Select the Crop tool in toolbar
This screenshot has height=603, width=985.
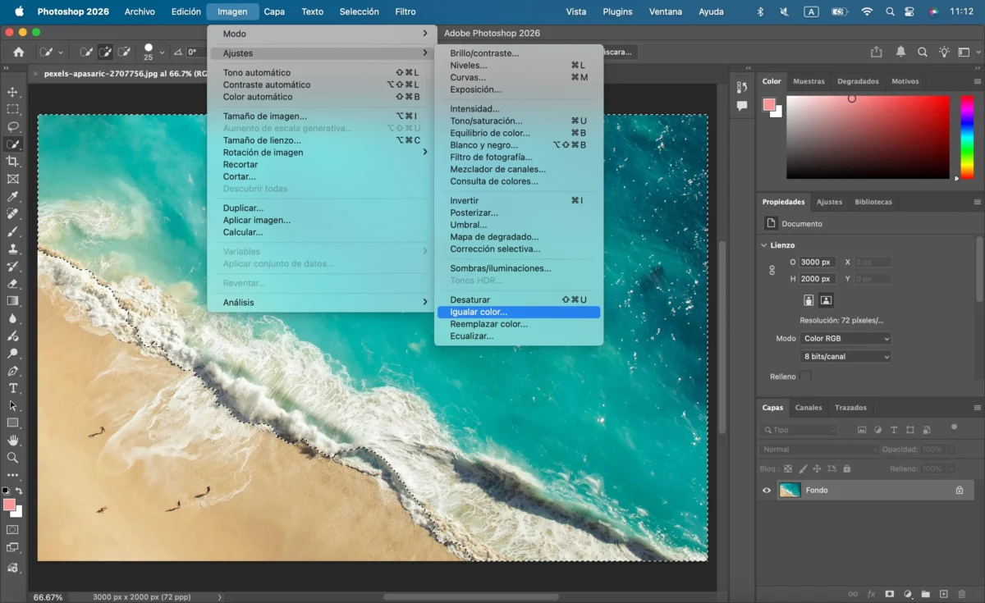pyautogui.click(x=13, y=161)
